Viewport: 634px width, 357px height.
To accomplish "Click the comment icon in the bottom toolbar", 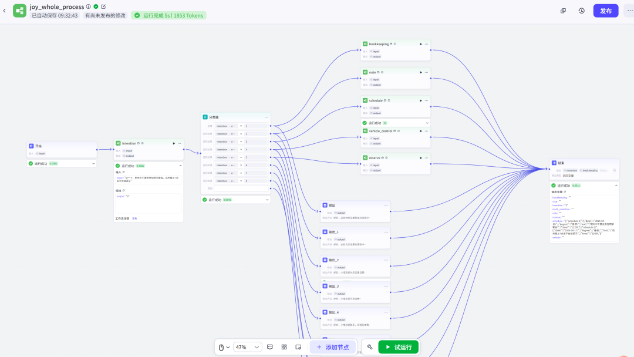I will pos(270,347).
